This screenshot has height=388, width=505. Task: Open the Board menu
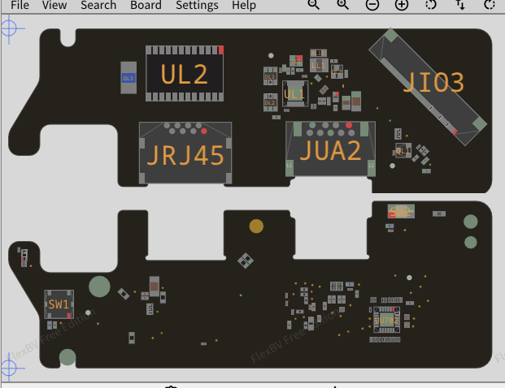click(x=146, y=5)
